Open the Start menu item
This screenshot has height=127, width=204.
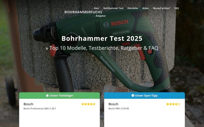coord(97,8)
